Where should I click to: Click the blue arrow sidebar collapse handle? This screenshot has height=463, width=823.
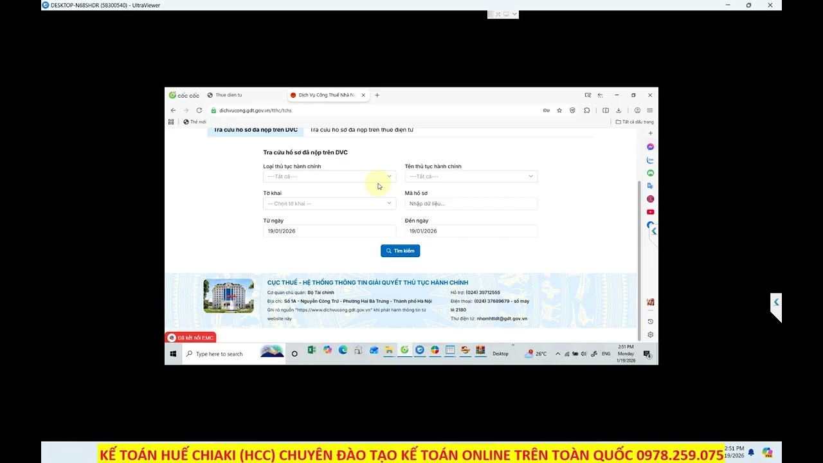point(654,231)
